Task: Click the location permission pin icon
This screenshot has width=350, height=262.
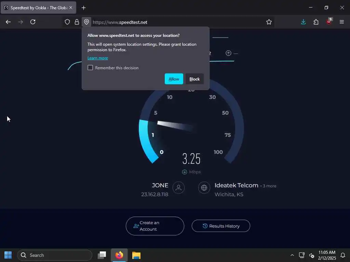Action: click(86, 22)
